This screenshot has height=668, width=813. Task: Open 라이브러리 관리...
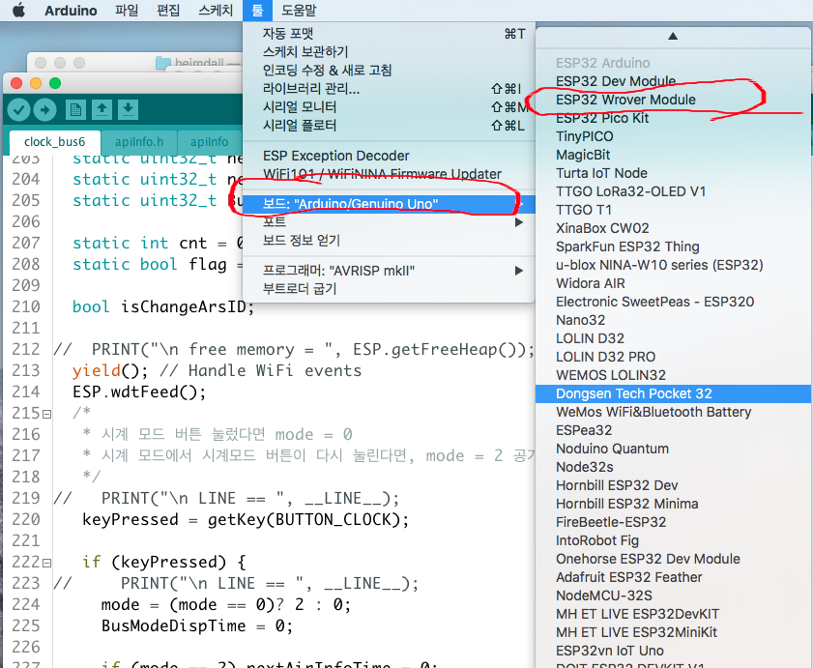389,89
